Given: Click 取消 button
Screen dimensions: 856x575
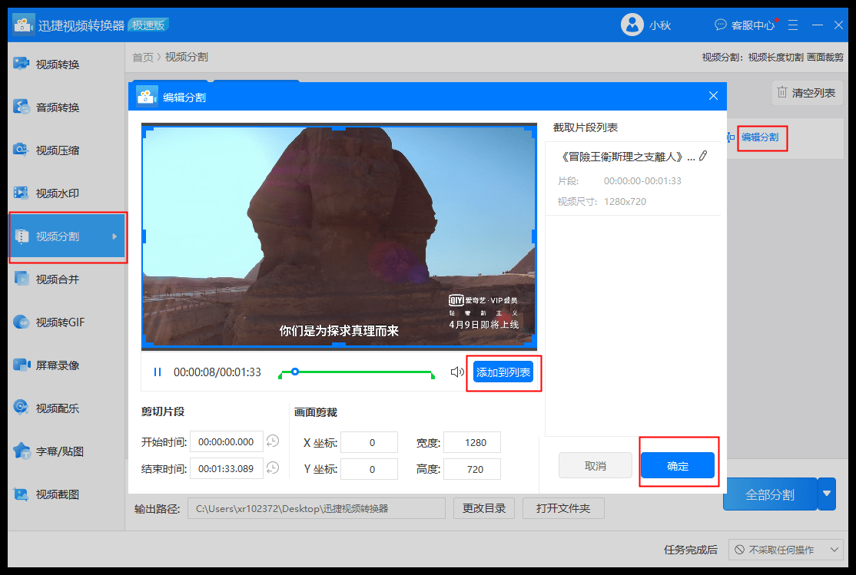Looking at the screenshot, I should click(x=595, y=466).
